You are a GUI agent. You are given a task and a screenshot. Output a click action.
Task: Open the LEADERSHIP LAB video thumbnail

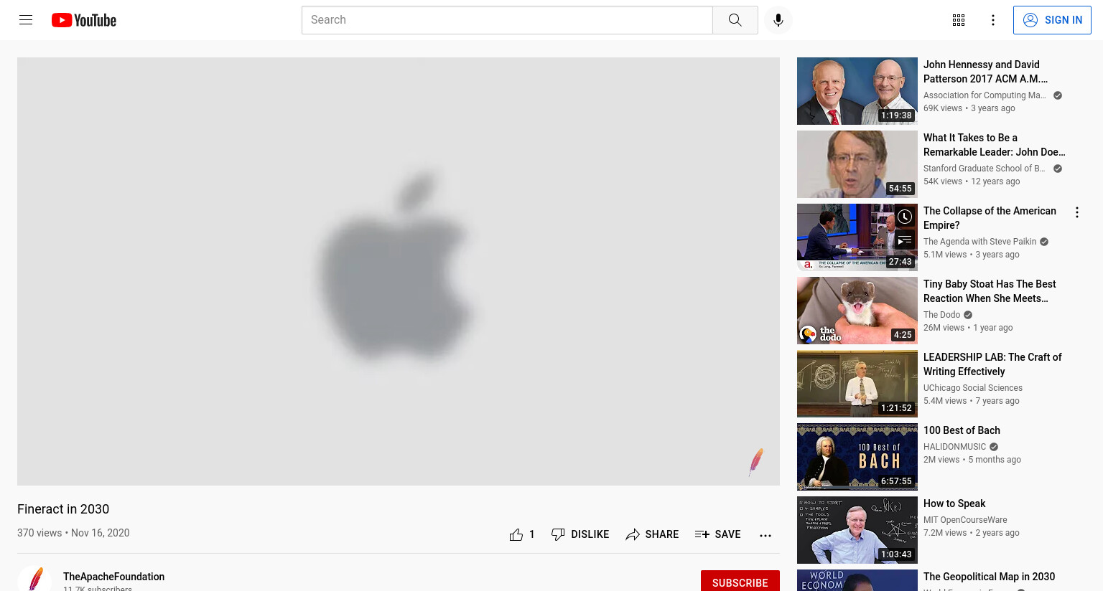[x=857, y=384]
